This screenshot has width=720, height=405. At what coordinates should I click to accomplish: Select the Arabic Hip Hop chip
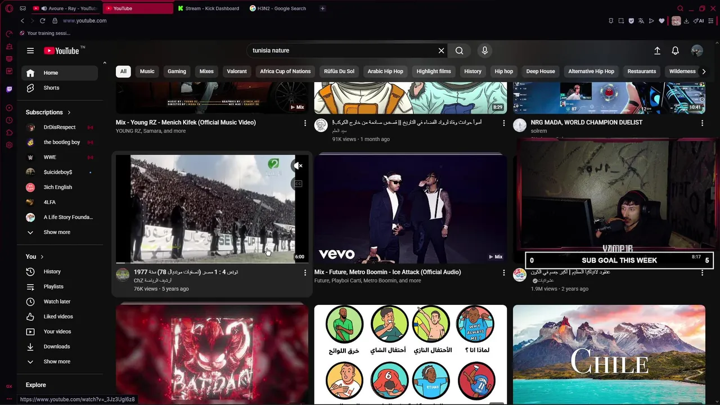pyautogui.click(x=385, y=71)
